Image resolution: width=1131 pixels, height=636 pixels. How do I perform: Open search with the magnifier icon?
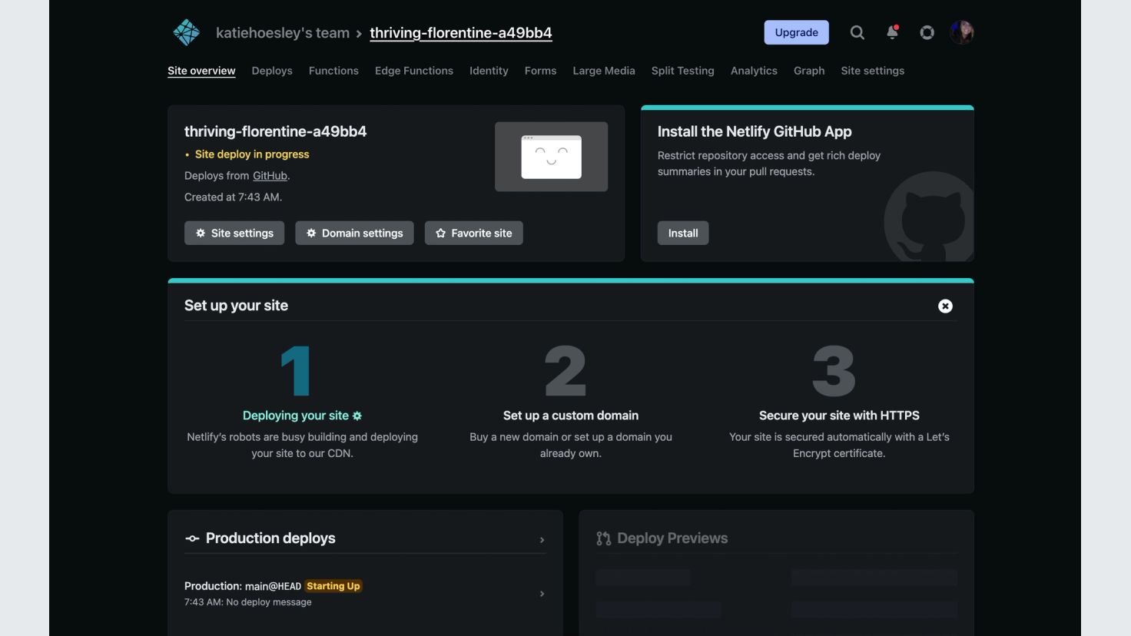click(857, 32)
